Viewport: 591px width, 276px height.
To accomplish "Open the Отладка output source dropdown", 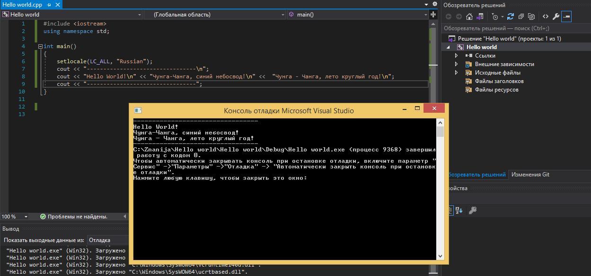I will (108, 240).
